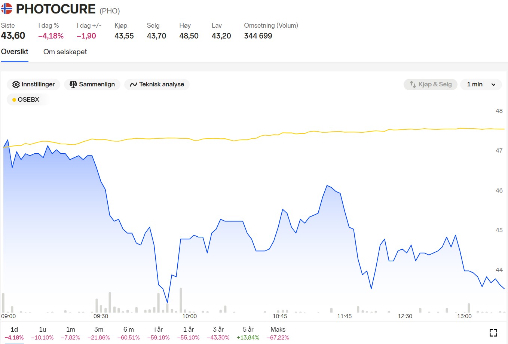Click the PHOTOCURE company title
The image size is (508, 344).
coord(55,9)
